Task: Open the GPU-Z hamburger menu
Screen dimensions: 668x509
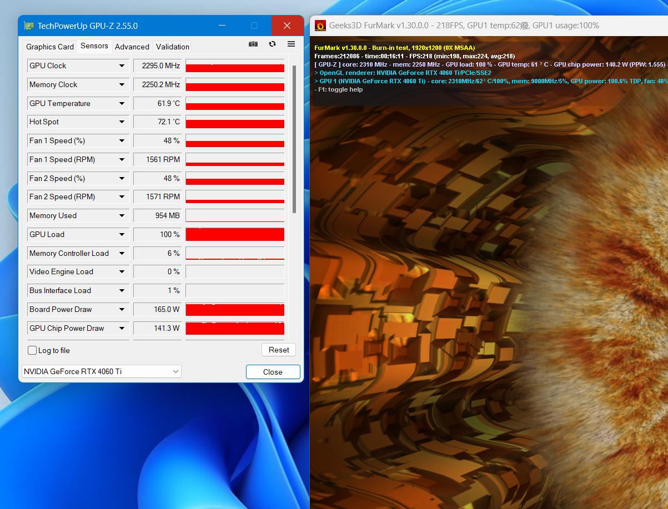Action: pyautogui.click(x=291, y=44)
